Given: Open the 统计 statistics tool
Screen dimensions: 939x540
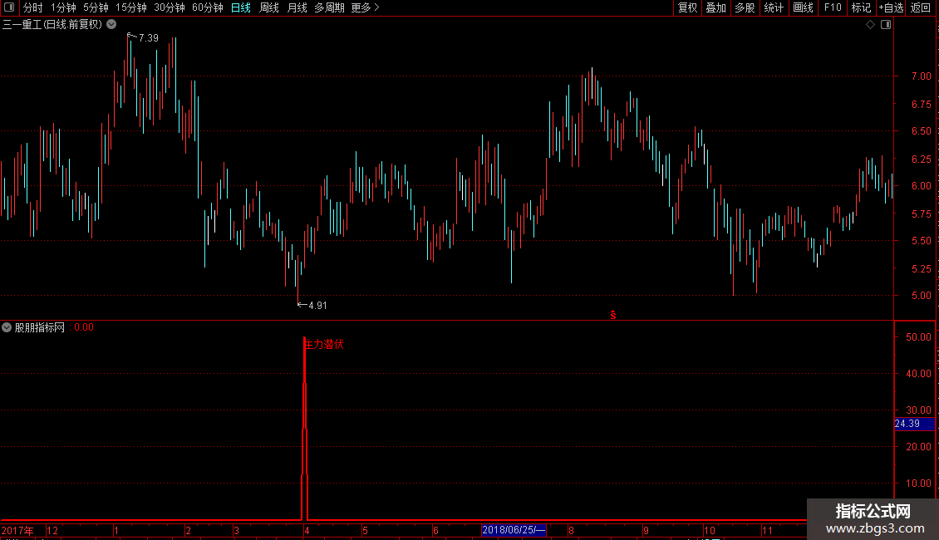Looking at the screenshot, I should click(774, 7).
